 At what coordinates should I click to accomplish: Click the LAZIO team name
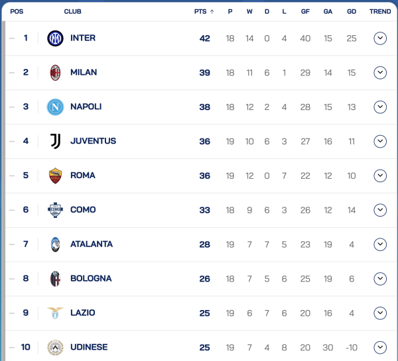[83, 313]
